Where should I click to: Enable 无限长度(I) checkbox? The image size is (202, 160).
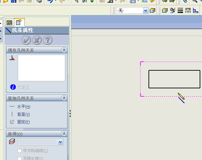pyautogui.click(x=20, y=158)
